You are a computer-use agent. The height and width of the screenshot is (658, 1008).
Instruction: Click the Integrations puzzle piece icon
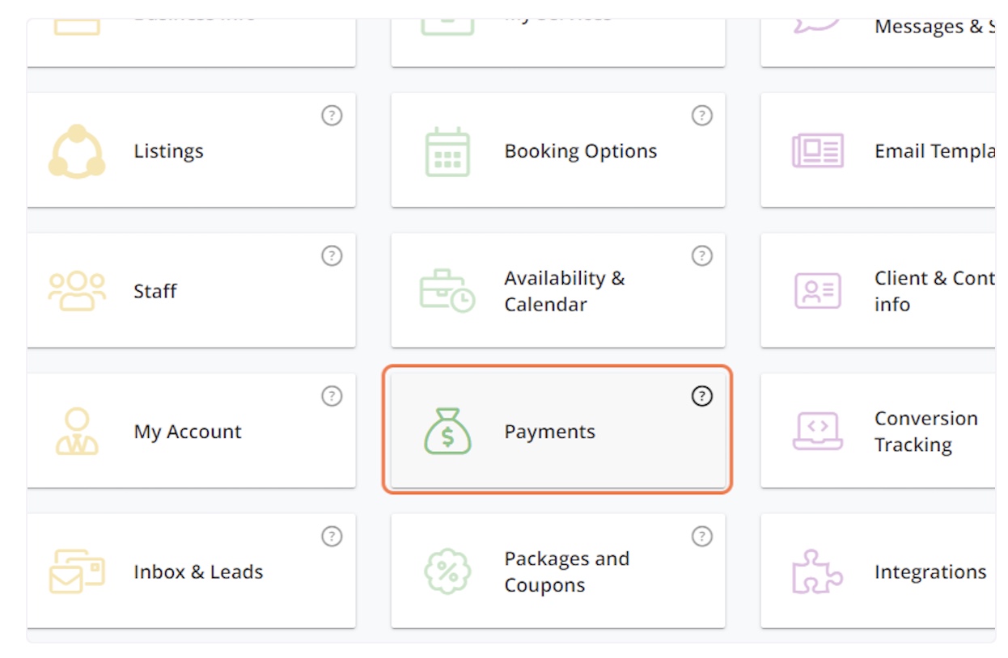pos(817,572)
